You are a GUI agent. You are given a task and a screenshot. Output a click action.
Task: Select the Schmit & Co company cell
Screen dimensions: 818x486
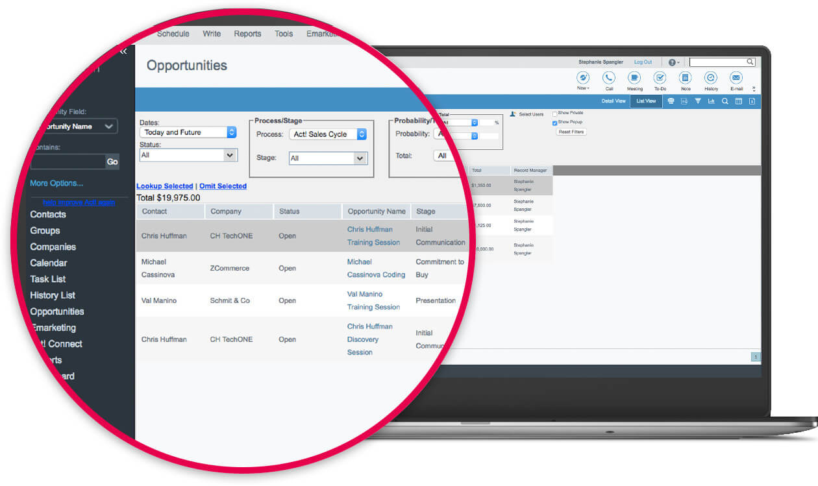coord(230,300)
